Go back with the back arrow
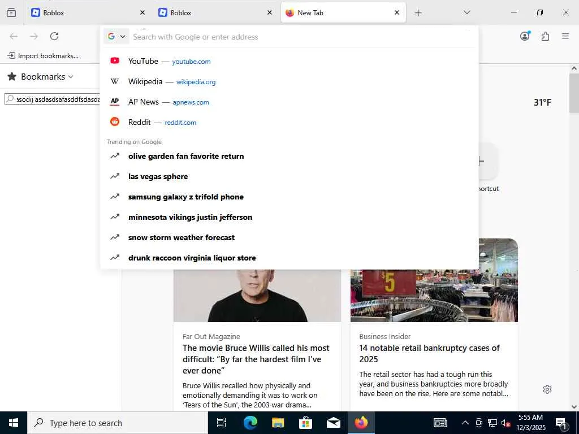The image size is (579, 434). [14, 36]
